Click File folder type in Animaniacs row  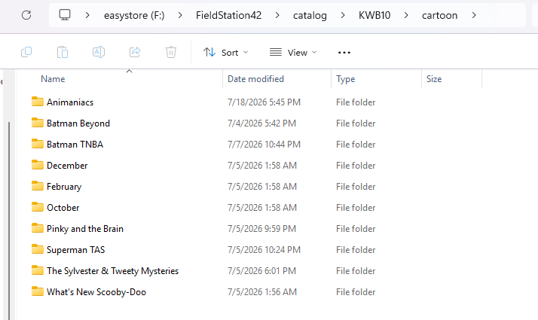coord(356,102)
